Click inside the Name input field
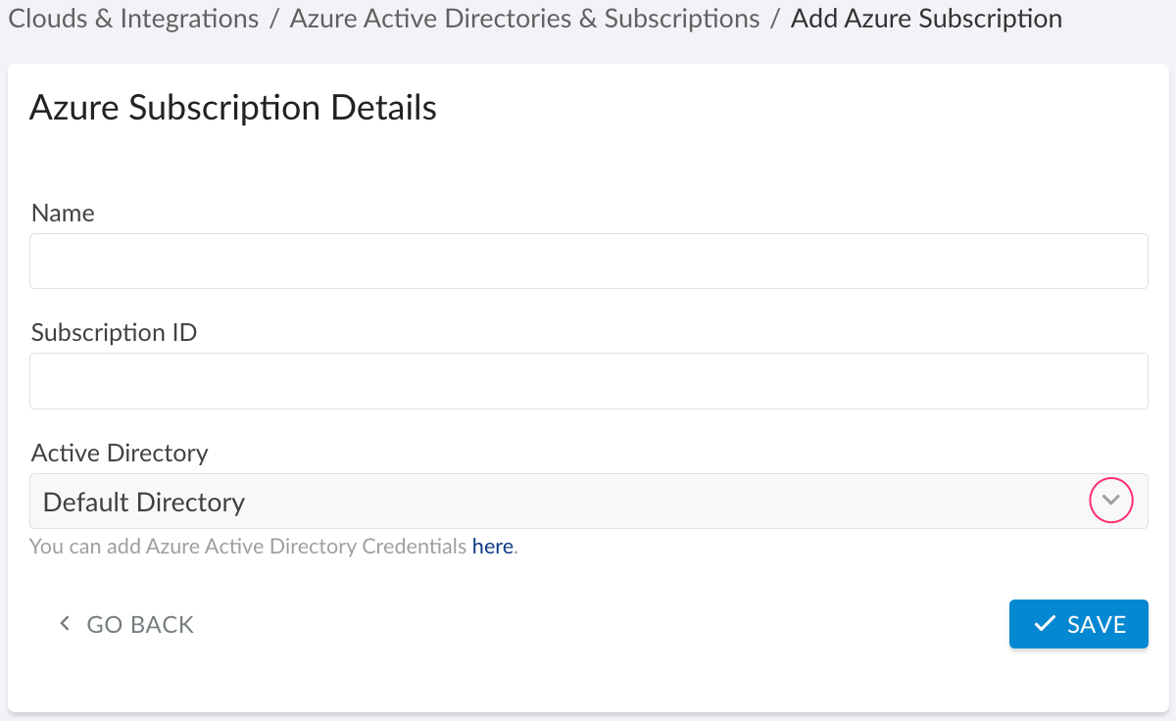 click(588, 261)
